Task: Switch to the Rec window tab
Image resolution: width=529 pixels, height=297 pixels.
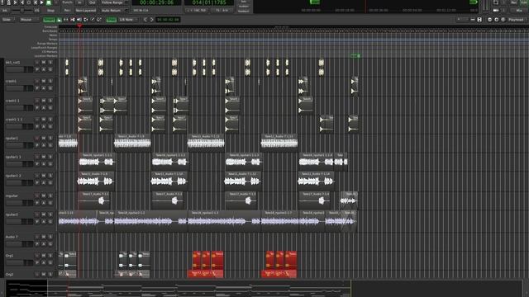Action: 514,2
